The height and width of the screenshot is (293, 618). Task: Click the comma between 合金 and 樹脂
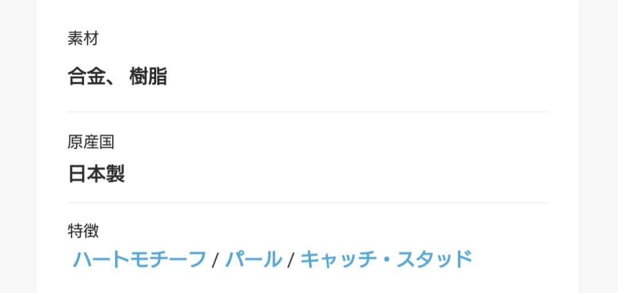(x=108, y=81)
